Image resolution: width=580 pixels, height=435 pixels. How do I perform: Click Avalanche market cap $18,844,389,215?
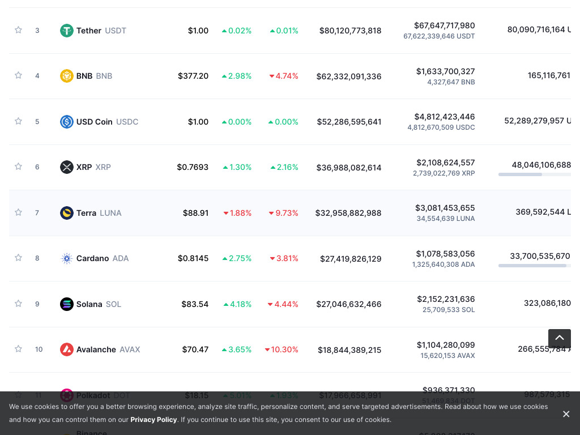tap(349, 349)
